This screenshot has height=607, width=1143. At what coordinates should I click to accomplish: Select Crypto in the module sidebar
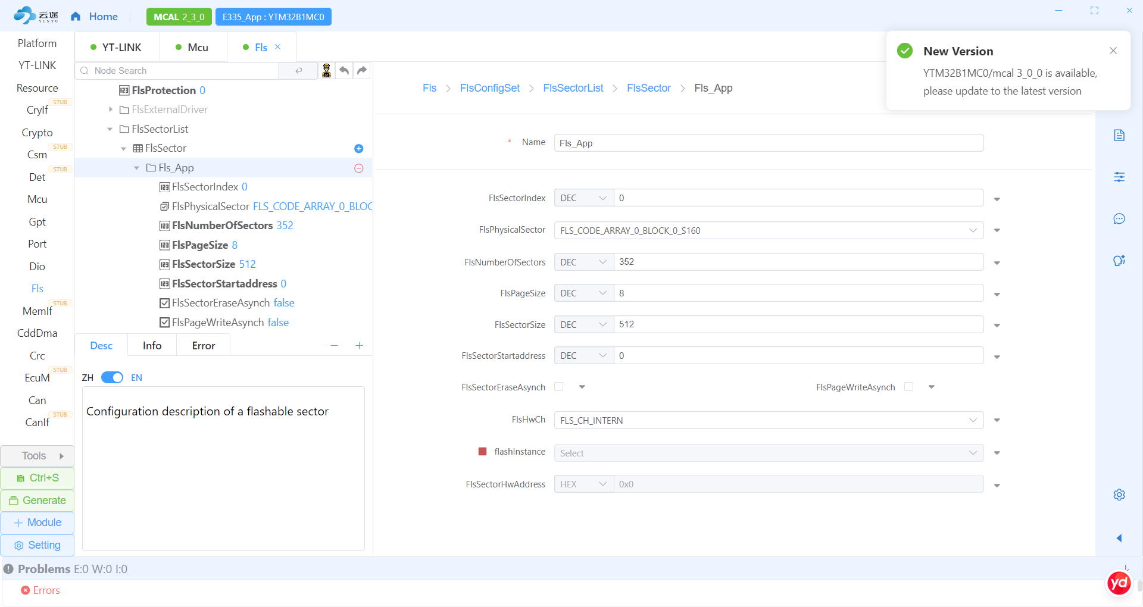click(37, 133)
